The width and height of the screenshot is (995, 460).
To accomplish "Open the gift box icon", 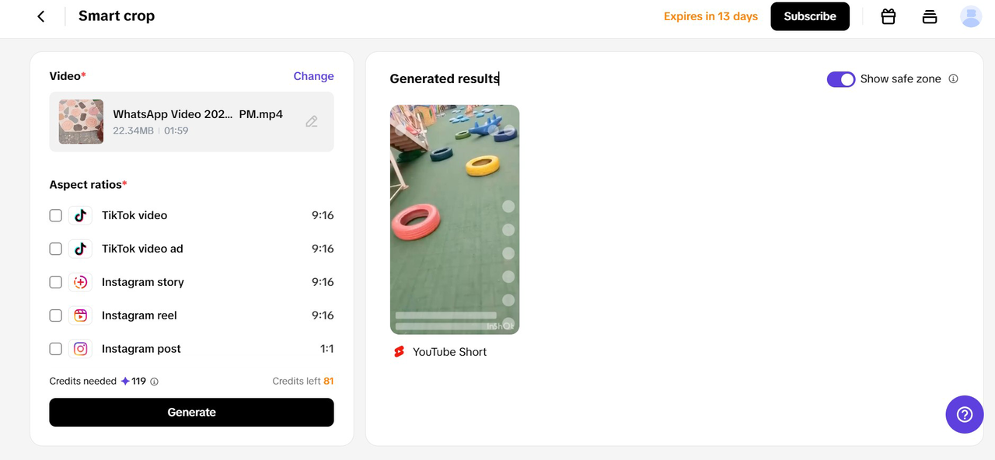I will tap(889, 16).
